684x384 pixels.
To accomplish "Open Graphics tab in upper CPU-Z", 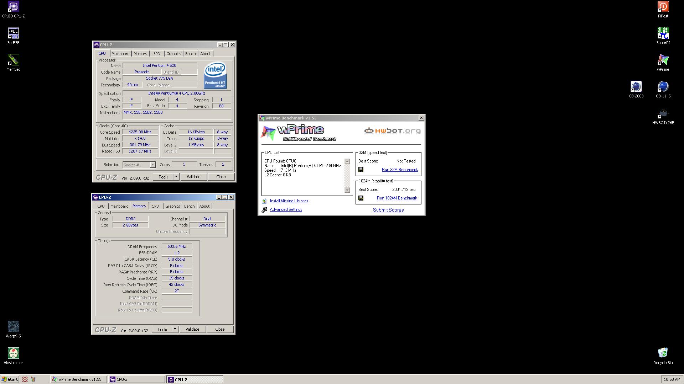I will click(174, 54).
